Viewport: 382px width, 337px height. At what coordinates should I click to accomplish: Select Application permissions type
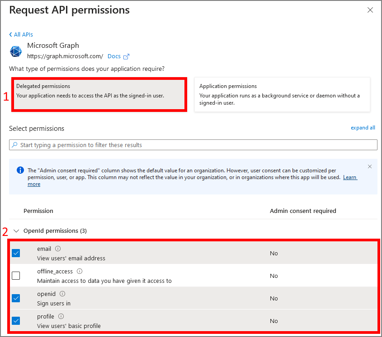point(282,94)
